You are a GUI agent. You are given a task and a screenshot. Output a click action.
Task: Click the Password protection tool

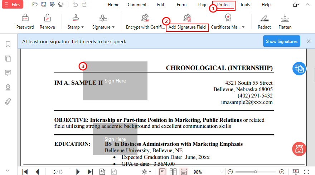click(x=25, y=22)
